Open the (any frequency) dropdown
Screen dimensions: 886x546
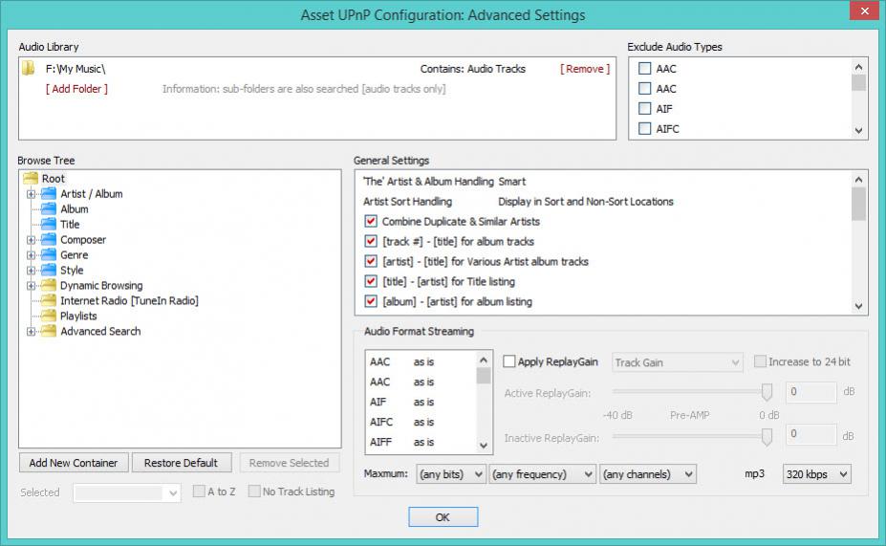pos(542,474)
